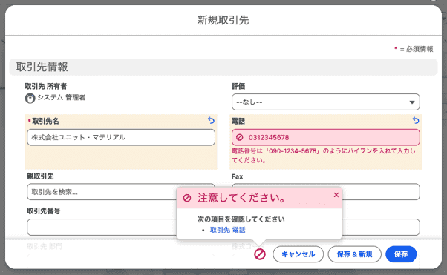The height and width of the screenshot is (275, 447).
Task: Click the 評価 field label
Action: [x=238, y=86]
